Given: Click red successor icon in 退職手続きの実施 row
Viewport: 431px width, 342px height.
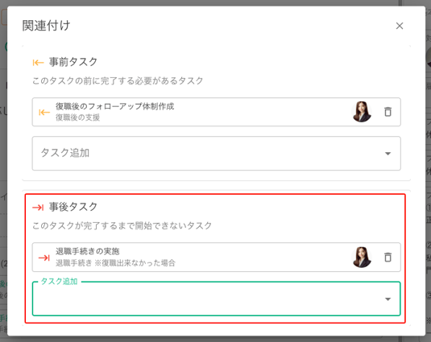Looking at the screenshot, I should pyautogui.click(x=44, y=258).
